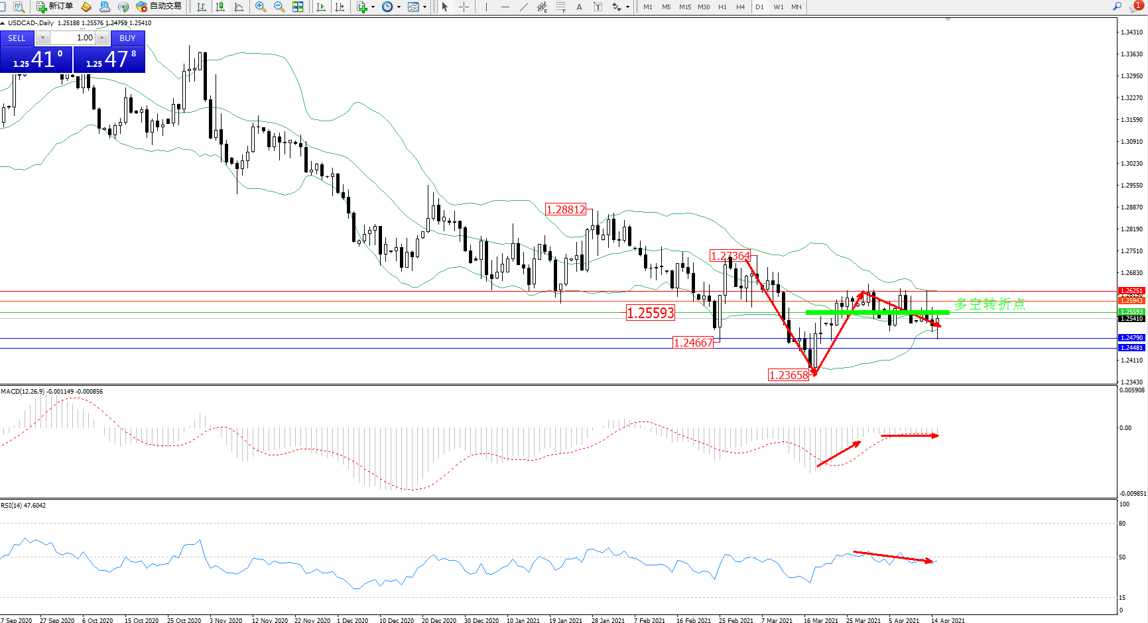The width and height of the screenshot is (1148, 623).
Task: Switch to the W1 timeframe
Action: tap(778, 7)
